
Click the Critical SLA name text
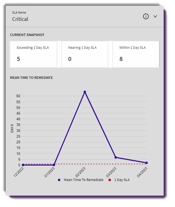(20, 19)
